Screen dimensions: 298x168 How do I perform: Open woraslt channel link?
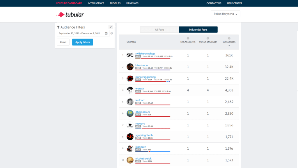[x=140, y=89]
